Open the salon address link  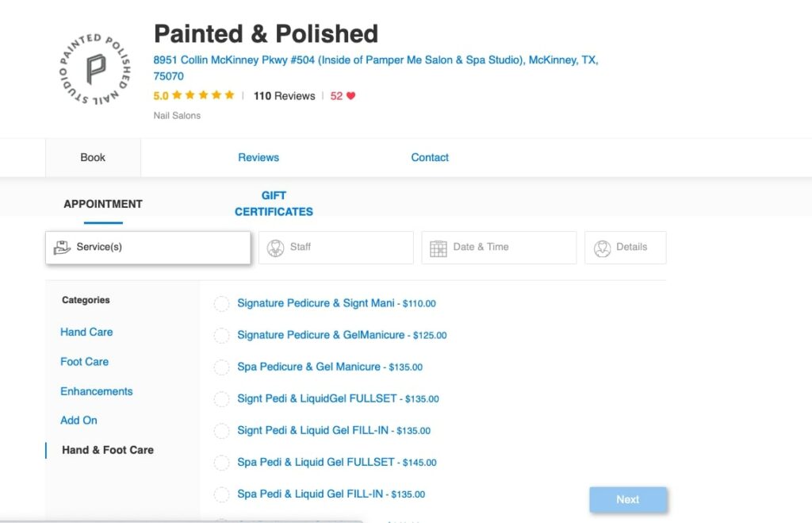(375, 68)
